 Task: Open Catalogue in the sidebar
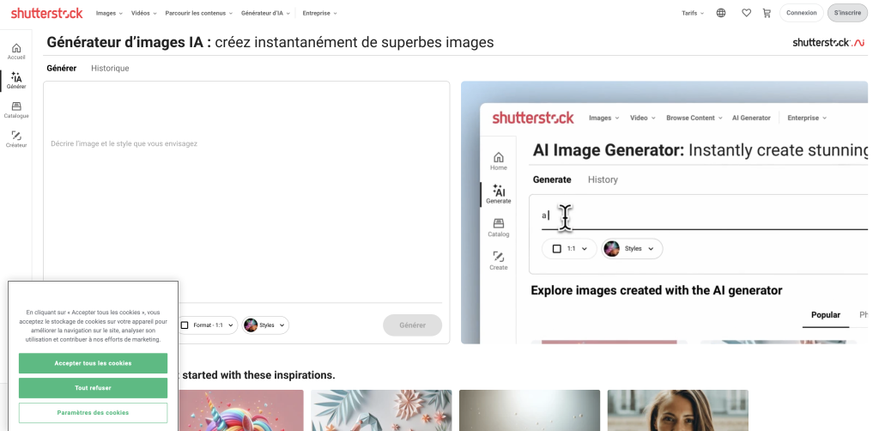(x=16, y=110)
